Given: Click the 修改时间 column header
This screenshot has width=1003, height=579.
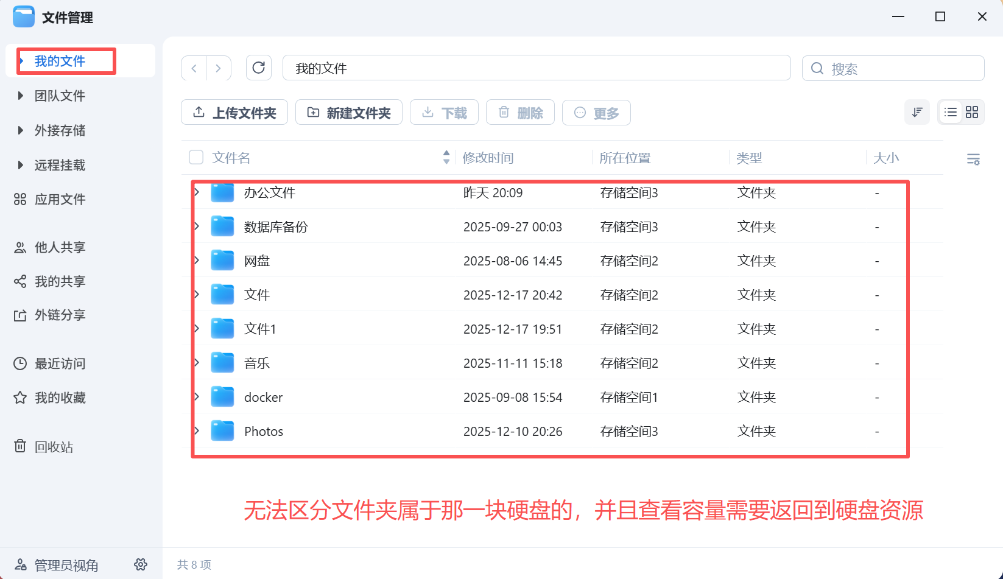Looking at the screenshot, I should click(488, 158).
